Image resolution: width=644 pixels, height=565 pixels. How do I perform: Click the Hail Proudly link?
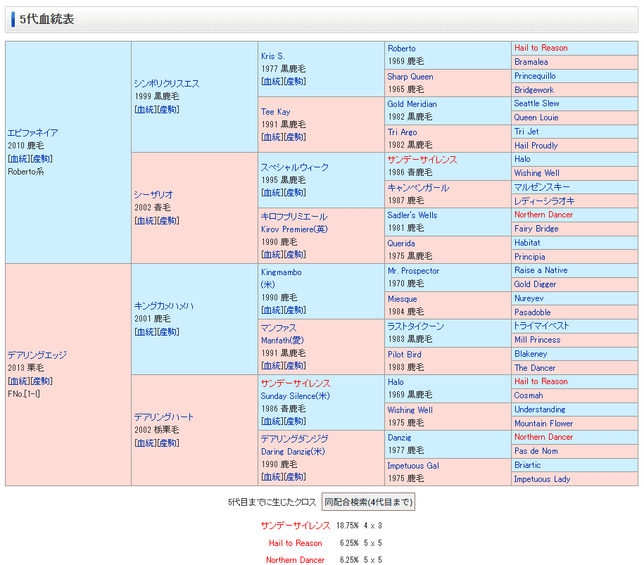click(536, 146)
